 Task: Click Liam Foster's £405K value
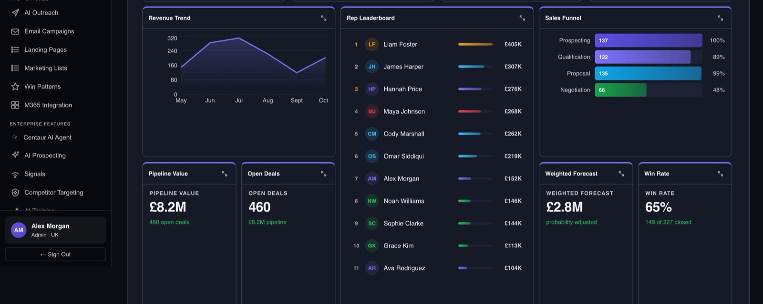coord(513,44)
